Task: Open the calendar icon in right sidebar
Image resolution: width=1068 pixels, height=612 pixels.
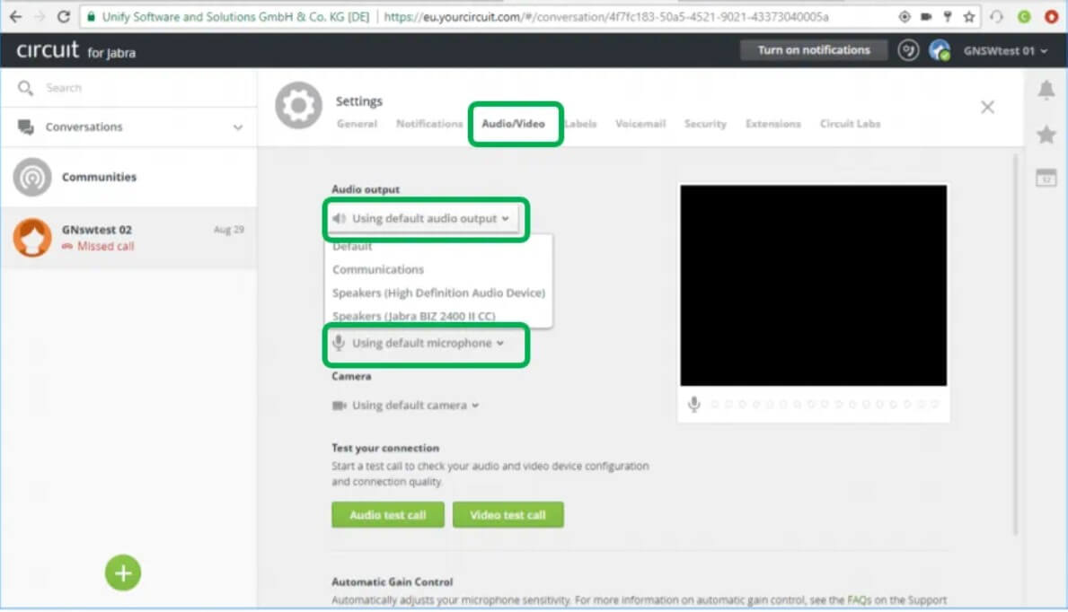Action: [1046, 178]
